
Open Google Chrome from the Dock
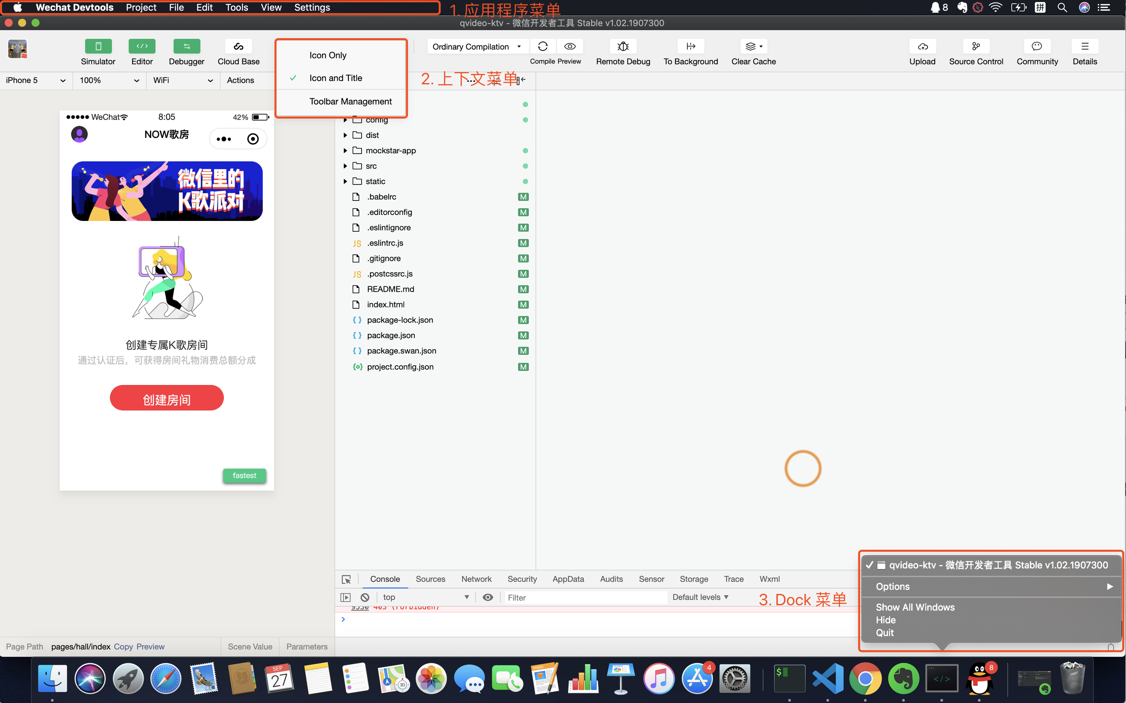[865, 679]
